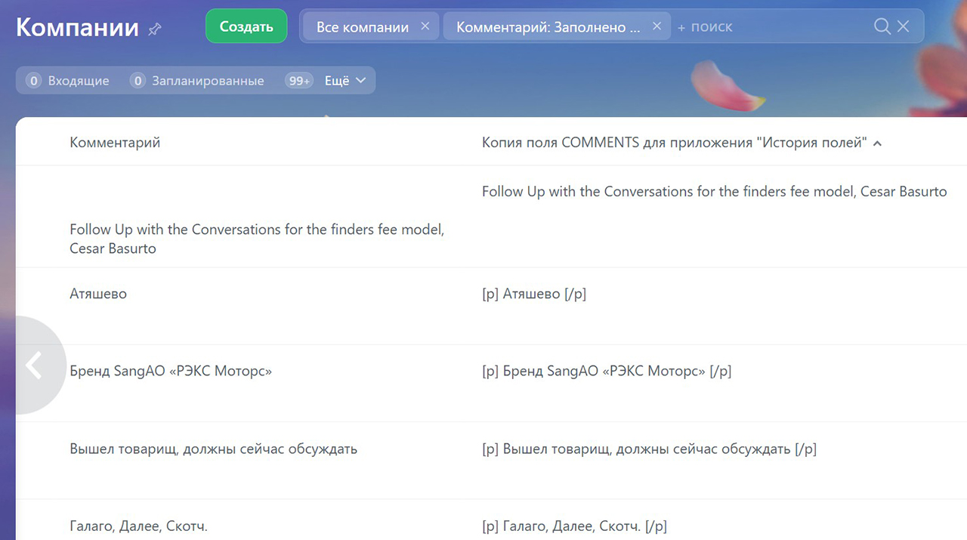This screenshot has height=540, width=967.
Task: Sort by the Комментарий column header
Action: click(115, 142)
